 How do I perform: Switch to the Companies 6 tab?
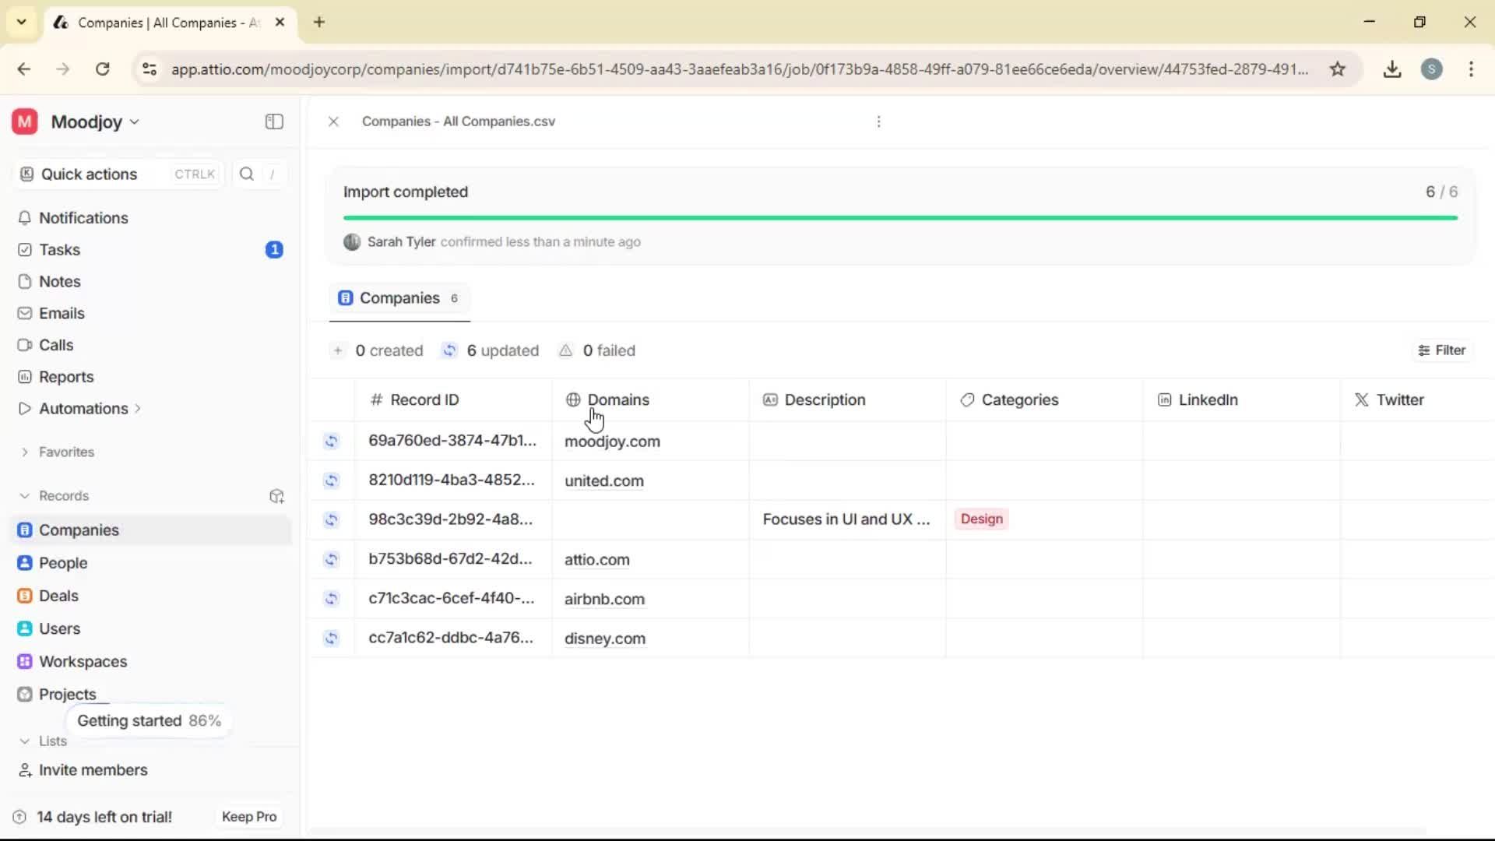click(x=399, y=298)
